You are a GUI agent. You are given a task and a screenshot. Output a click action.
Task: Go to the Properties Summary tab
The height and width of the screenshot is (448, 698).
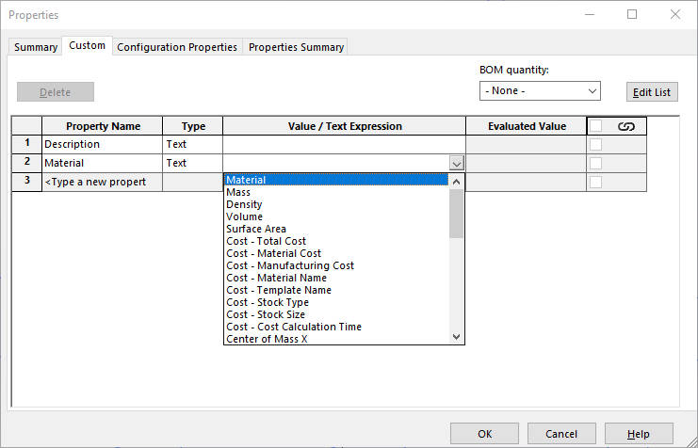[x=296, y=47]
